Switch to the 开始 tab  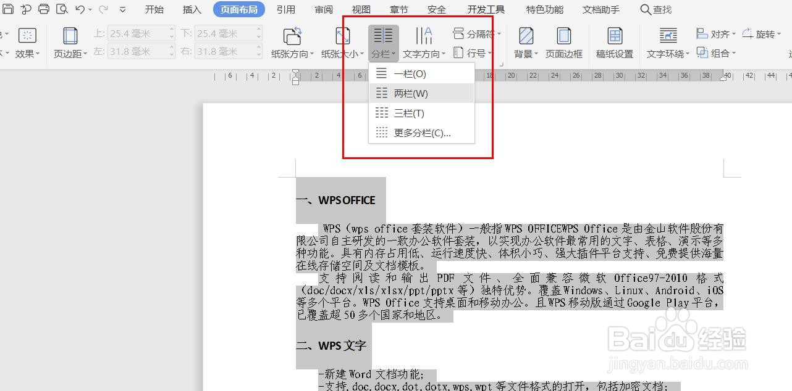pyautogui.click(x=154, y=9)
